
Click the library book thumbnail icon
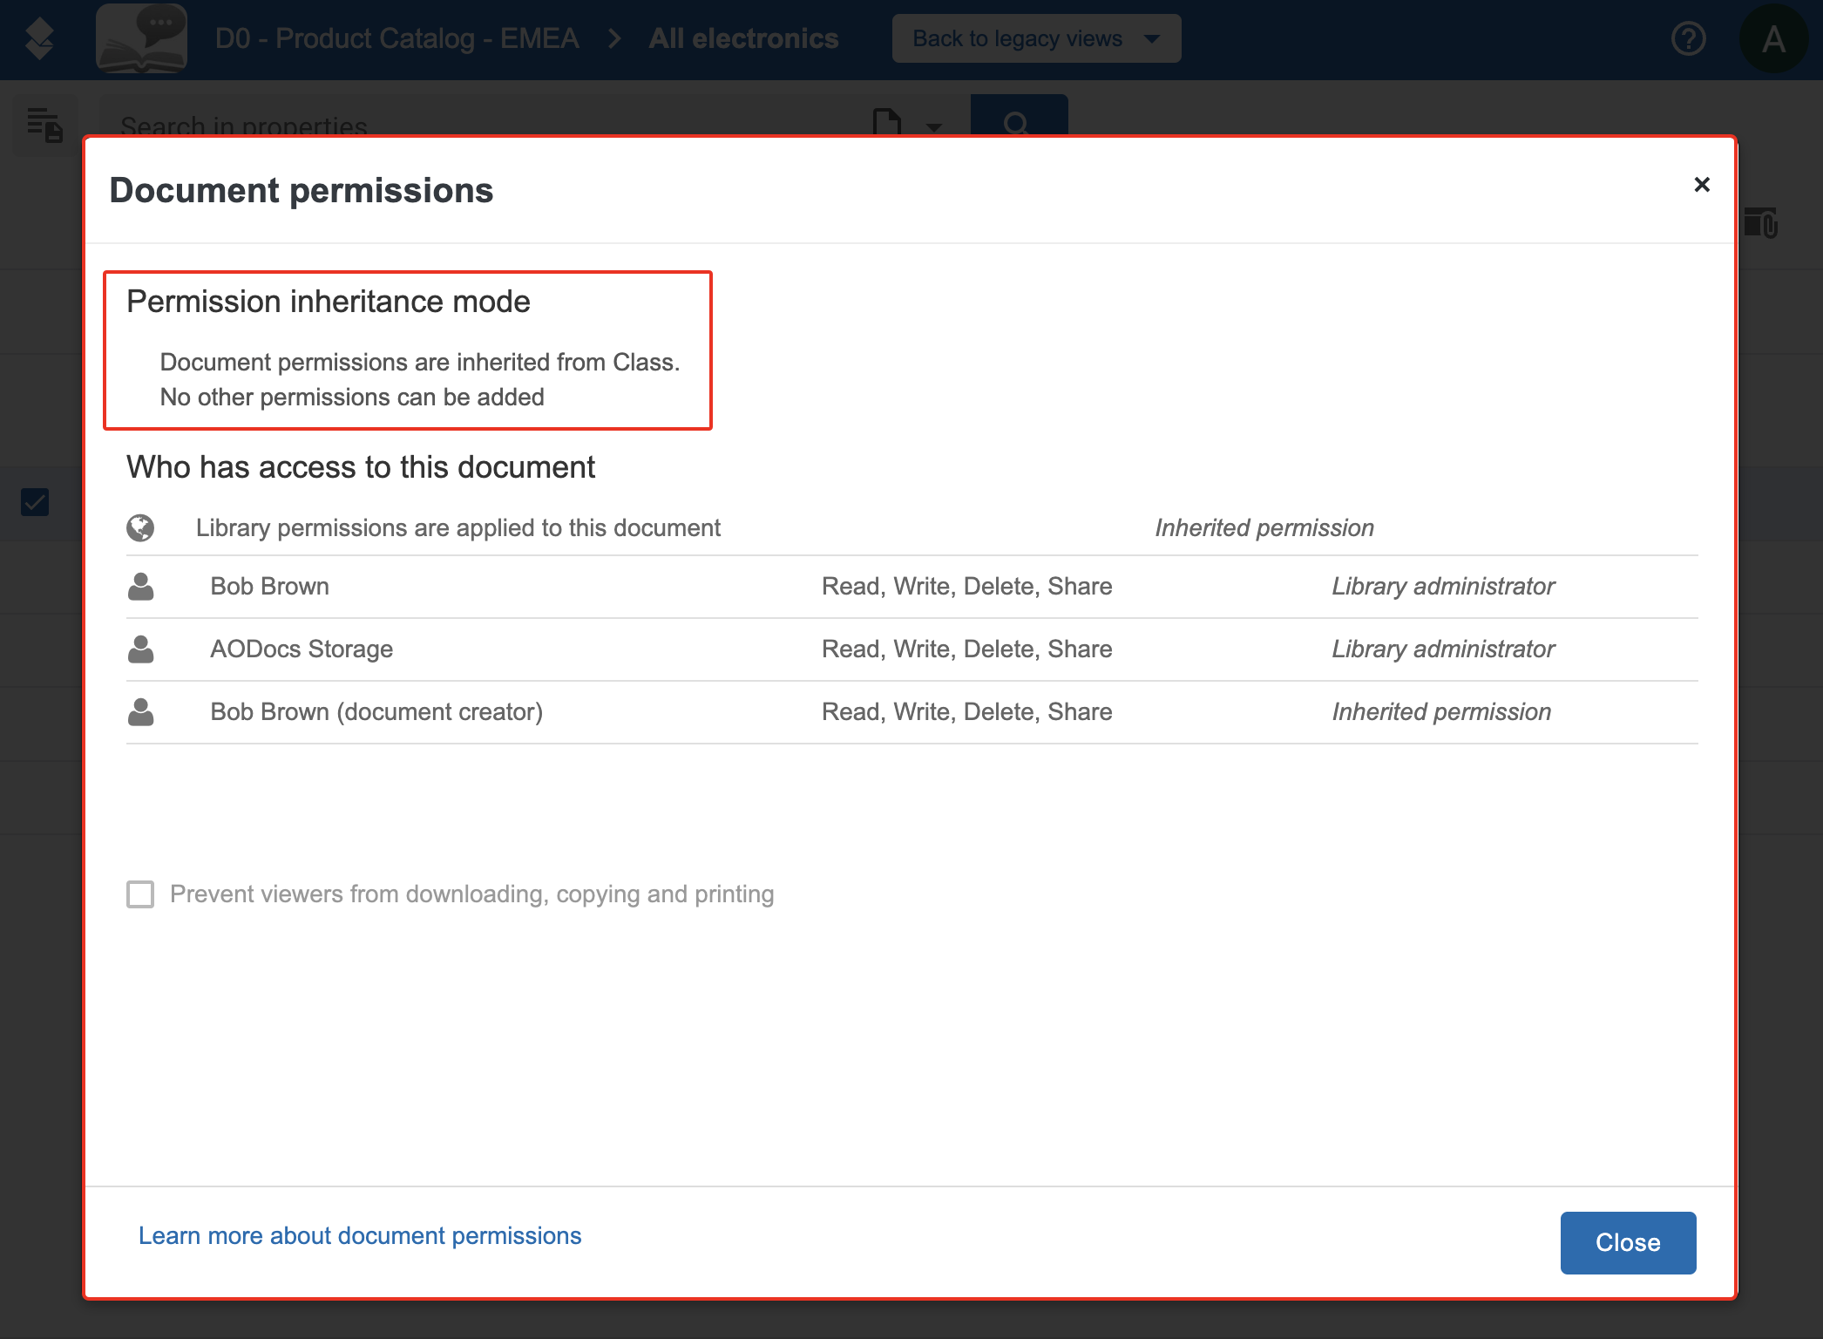pyautogui.click(x=141, y=38)
